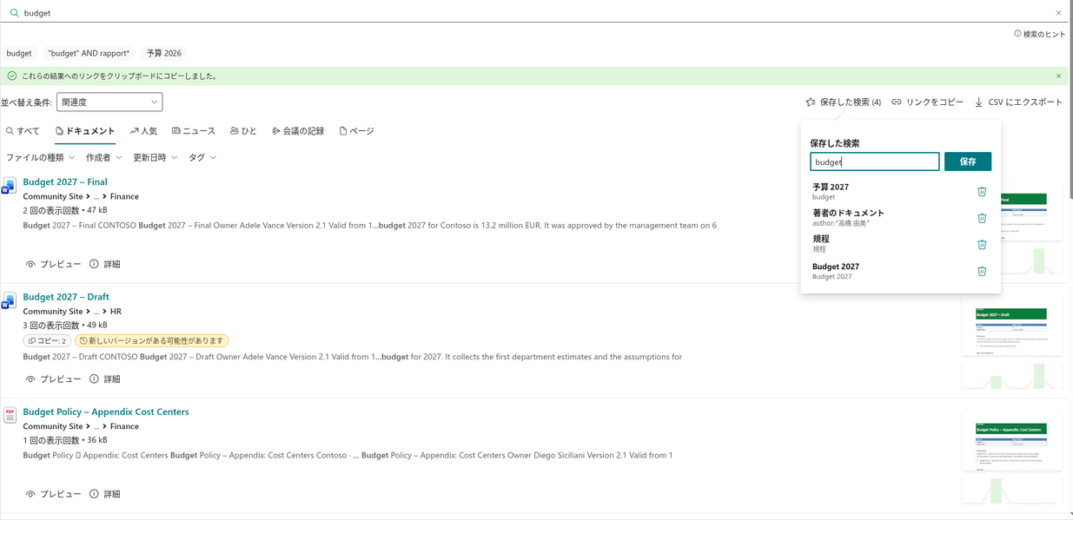1073x547 pixels.
Task: Expand the タグ filter
Action: (202, 157)
